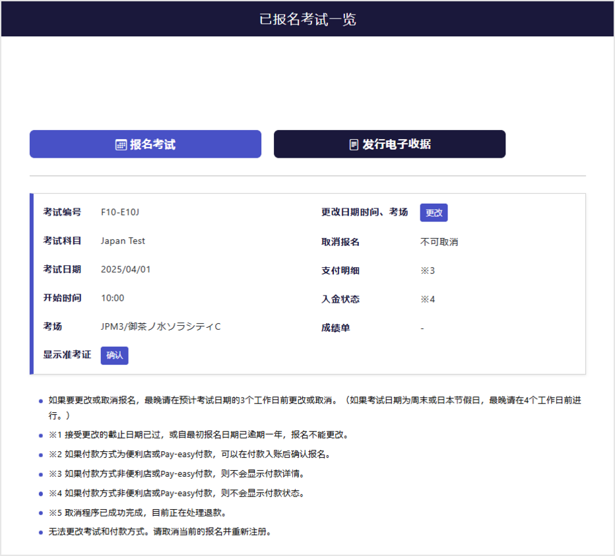
Task: Open the 发行电子收据 e-receipt button
Action: (x=389, y=144)
